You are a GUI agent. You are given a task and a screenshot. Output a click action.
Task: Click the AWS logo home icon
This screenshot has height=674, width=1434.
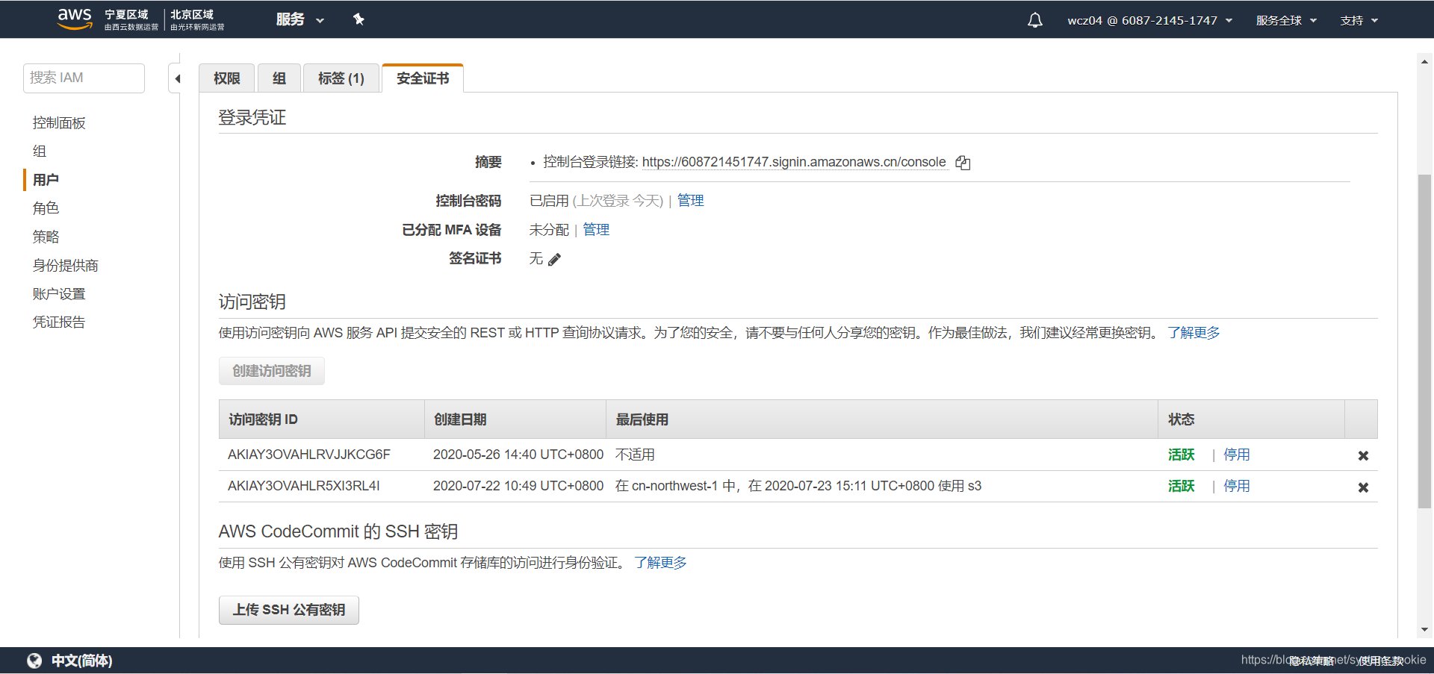coord(75,19)
